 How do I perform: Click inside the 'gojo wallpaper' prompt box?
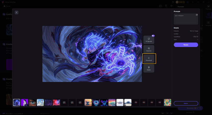point(186,19)
